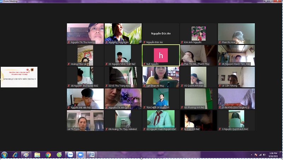Screen dimensions: 283x160
Task: Open the Cốc Cốc green browser icon
Action: tap(59, 155)
